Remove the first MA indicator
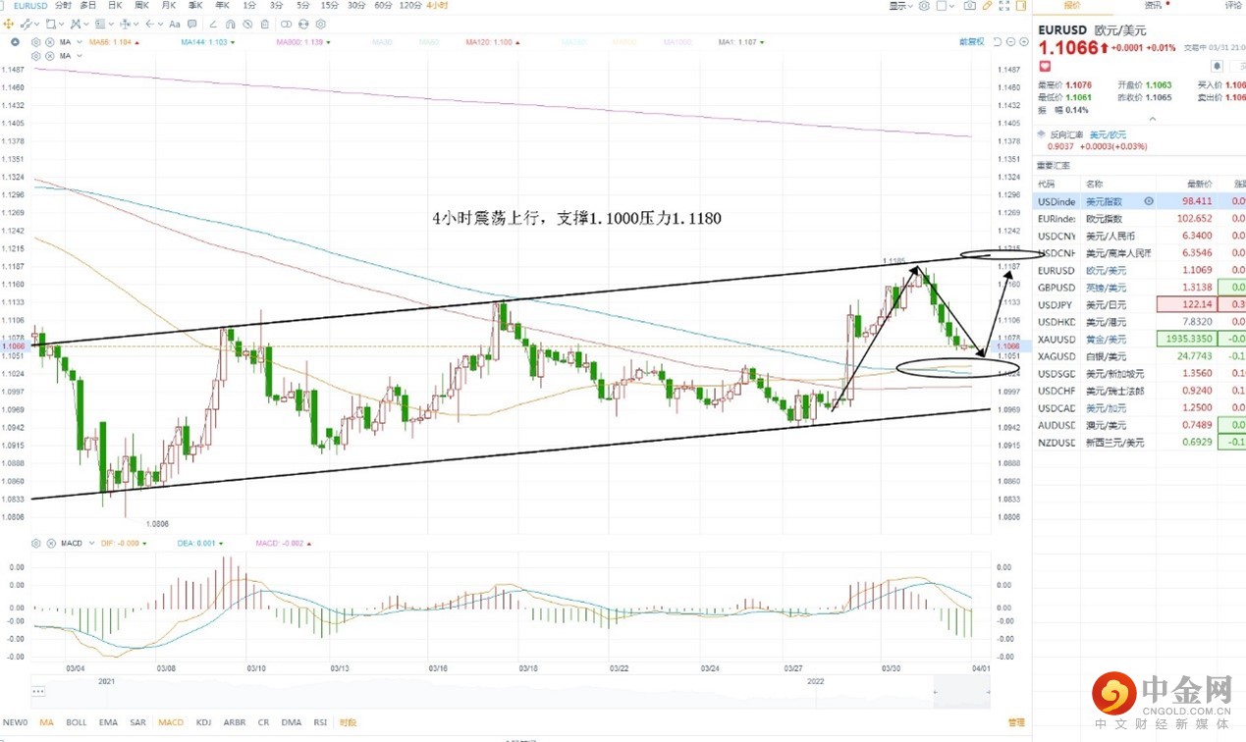Screen dimensions: 1246x742 coord(50,42)
